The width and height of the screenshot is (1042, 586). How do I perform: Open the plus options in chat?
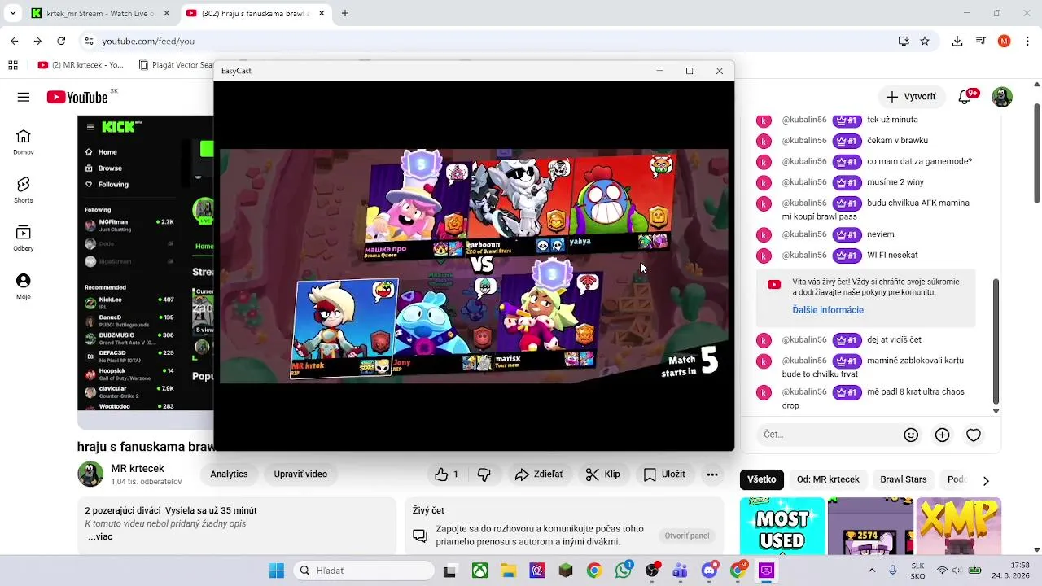coord(943,435)
